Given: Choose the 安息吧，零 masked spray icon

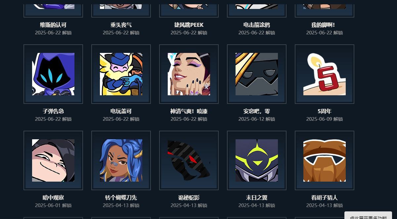Looking at the screenshot, I should (257, 74).
